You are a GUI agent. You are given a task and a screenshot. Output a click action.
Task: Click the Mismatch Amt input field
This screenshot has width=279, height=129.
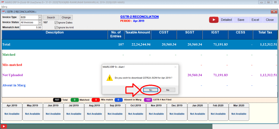(x=31, y=27)
